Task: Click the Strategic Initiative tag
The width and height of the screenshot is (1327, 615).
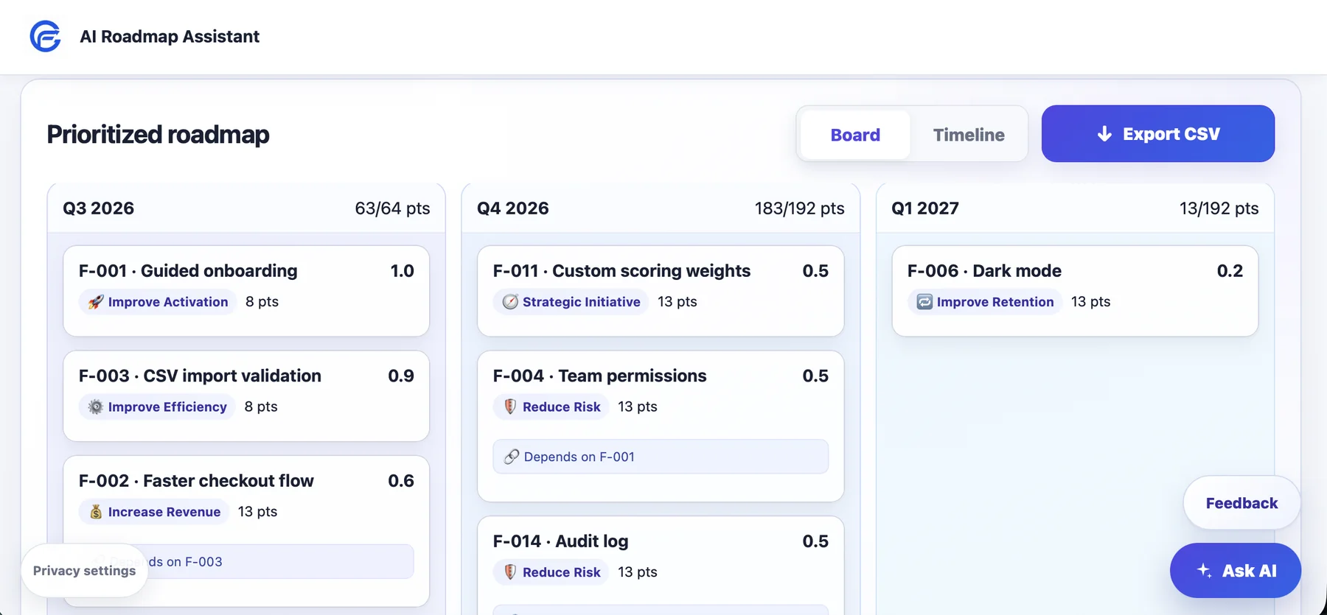Action: pos(571,302)
